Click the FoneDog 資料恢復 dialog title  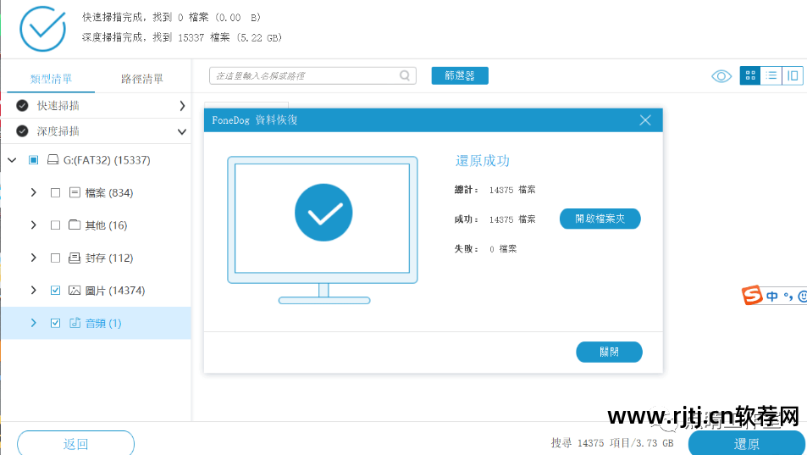click(255, 120)
